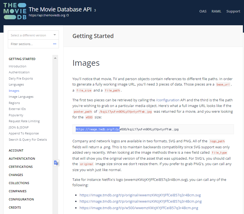
Task: Click the filter sections three-dots icon
Action: 55,44
